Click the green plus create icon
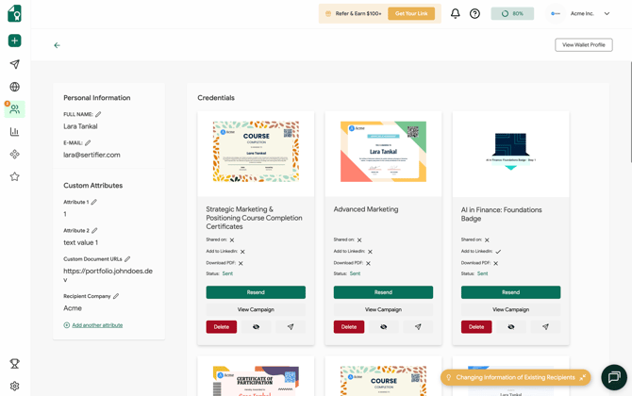 14,41
